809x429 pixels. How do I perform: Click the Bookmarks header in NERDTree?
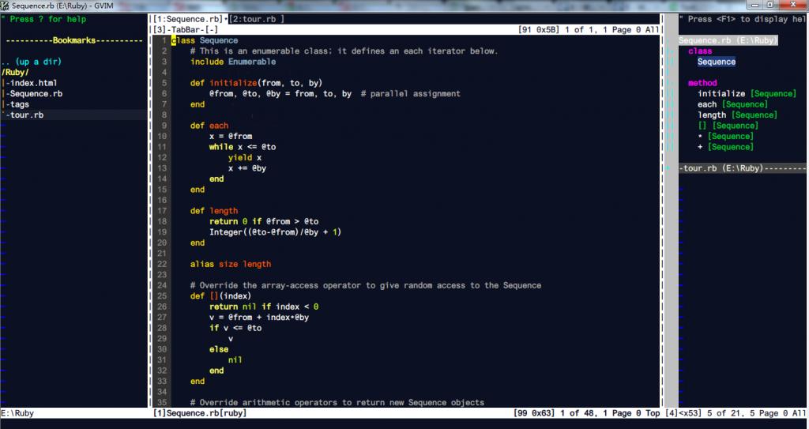pos(74,40)
